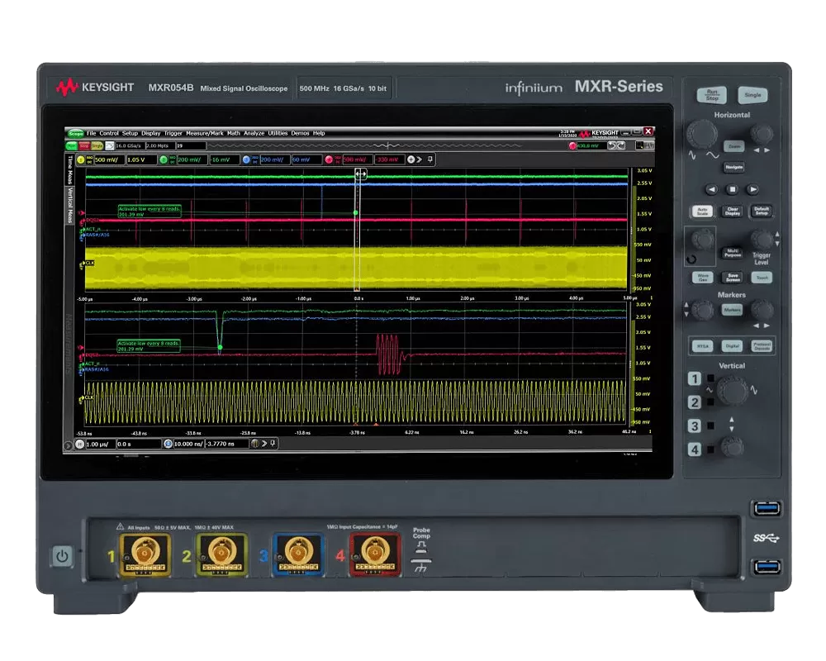Click the power button on front panel
This screenshot has width=826, height=661.
tap(62, 556)
